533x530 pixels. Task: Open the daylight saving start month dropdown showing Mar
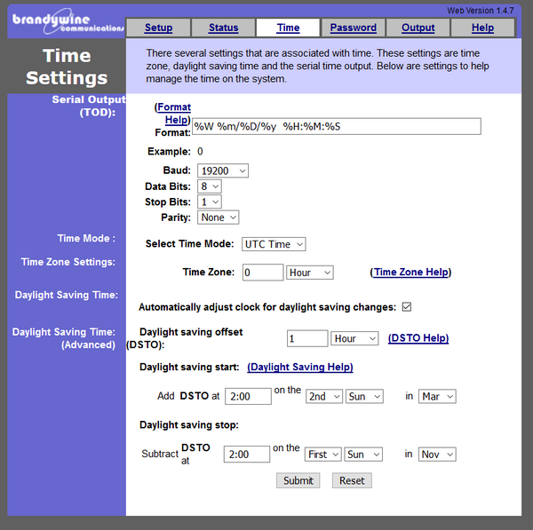pyautogui.click(x=437, y=397)
